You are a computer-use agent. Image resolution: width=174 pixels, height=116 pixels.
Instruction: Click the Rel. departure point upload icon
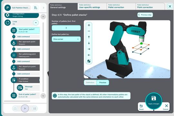(x=14, y=68)
